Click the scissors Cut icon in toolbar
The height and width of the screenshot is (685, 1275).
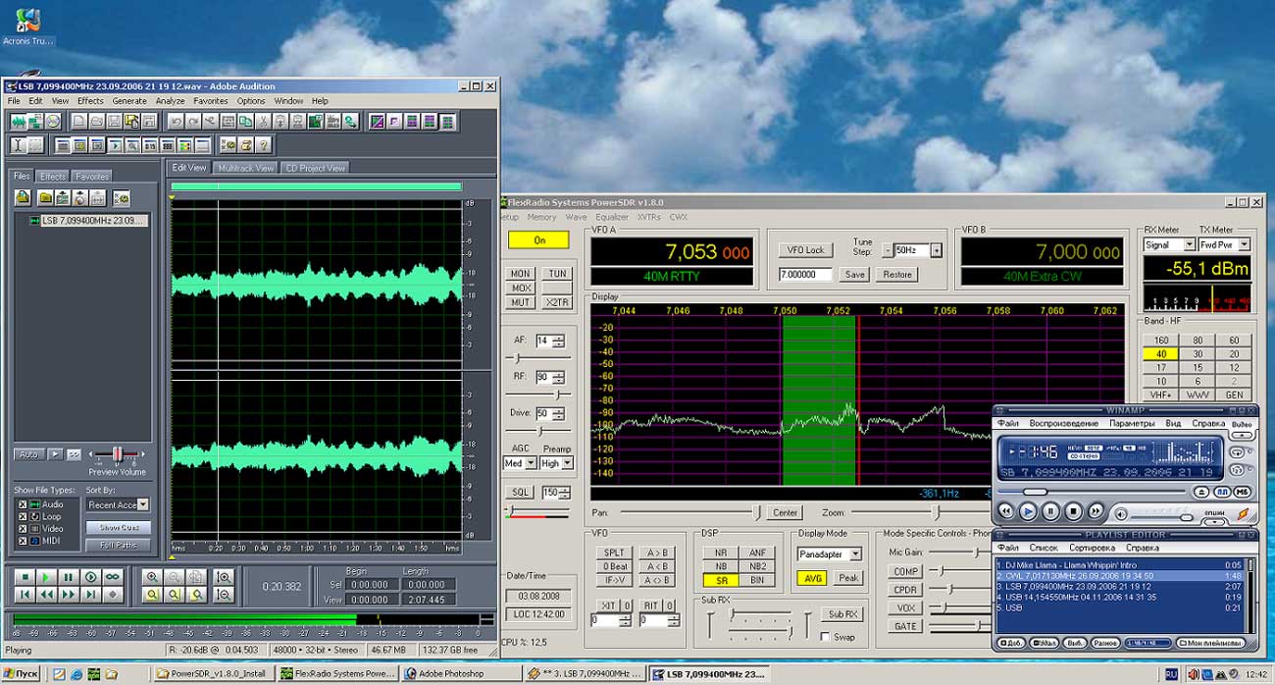point(262,122)
